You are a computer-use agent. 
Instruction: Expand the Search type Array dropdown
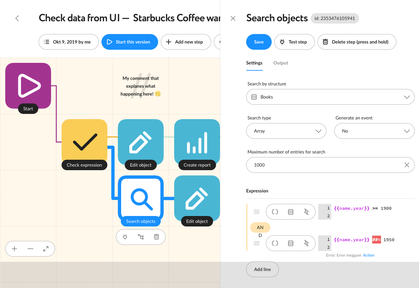pyautogui.click(x=286, y=131)
